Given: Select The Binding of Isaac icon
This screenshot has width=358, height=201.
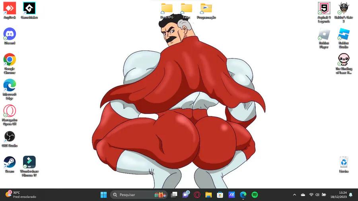Looking at the screenshot, I should coord(344,64).
